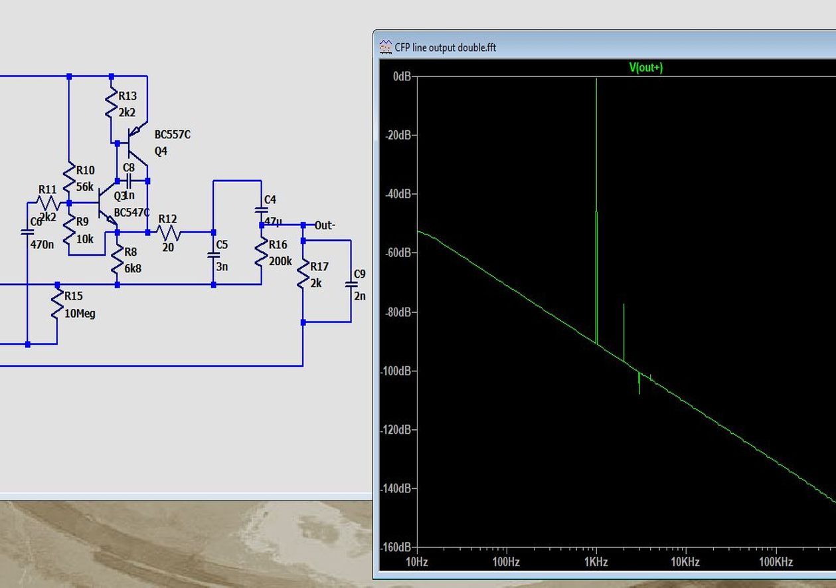Click the V(out+) trace label

click(x=645, y=67)
